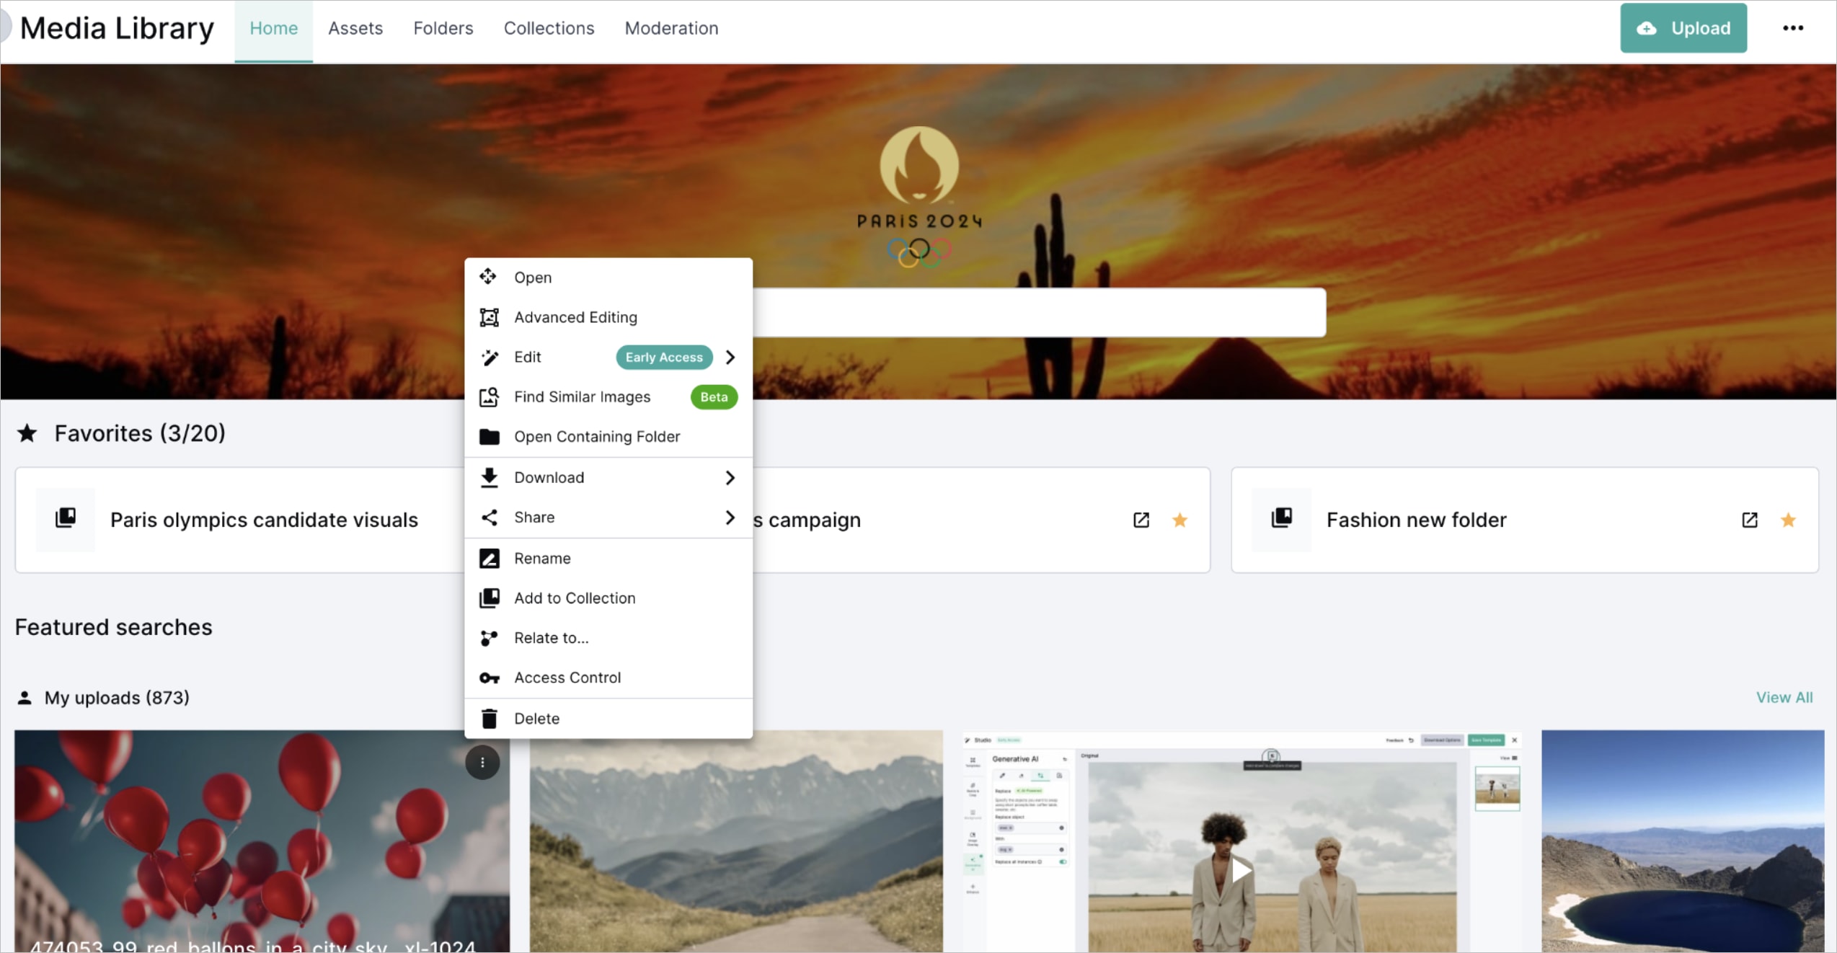The width and height of the screenshot is (1837, 953).
Task: Click the Access Control key icon
Action: coord(489,678)
